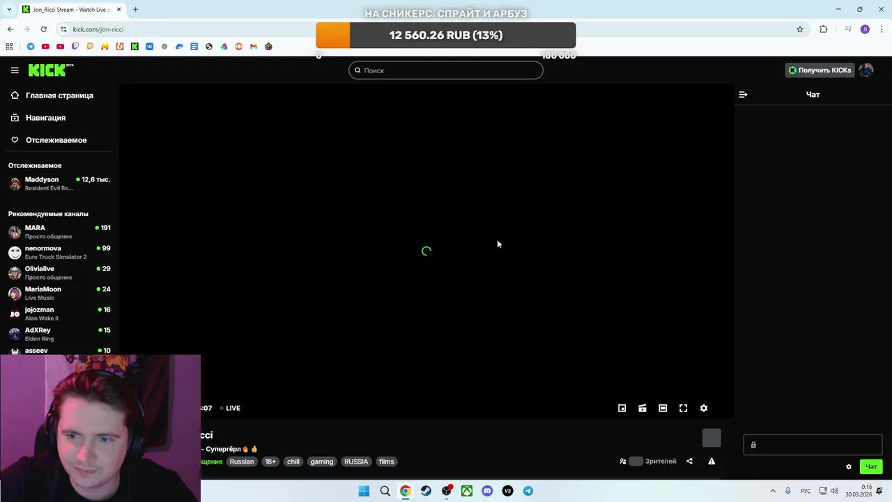Open Windows taskbar search
The height and width of the screenshot is (502, 892).
(385, 491)
